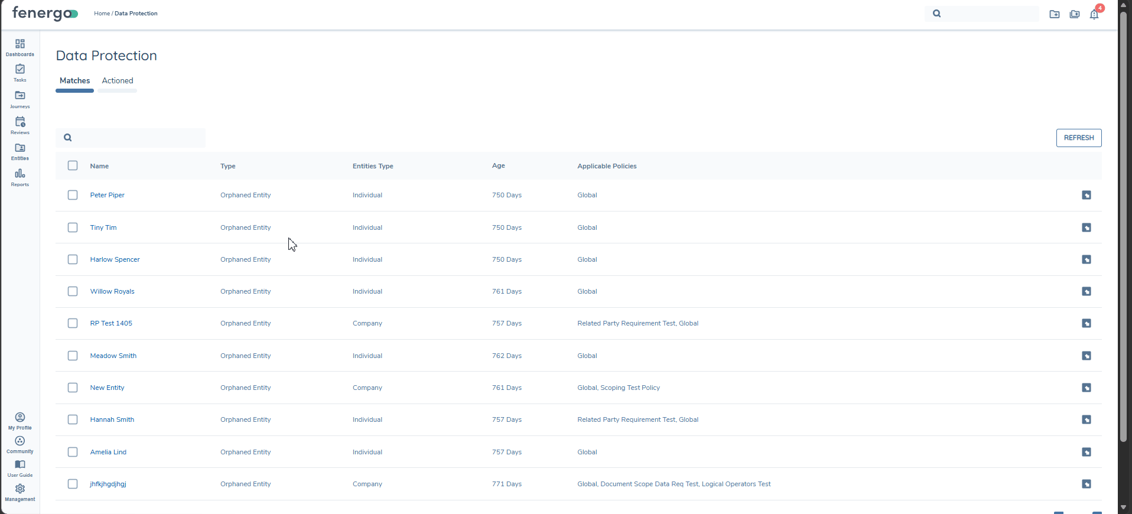This screenshot has height=514, width=1132.
Task: Click the scrollbar down arrow
Action: [1123, 507]
